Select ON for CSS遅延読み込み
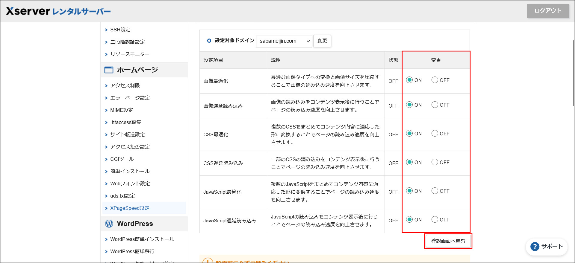This screenshot has height=263, width=575. (409, 162)
